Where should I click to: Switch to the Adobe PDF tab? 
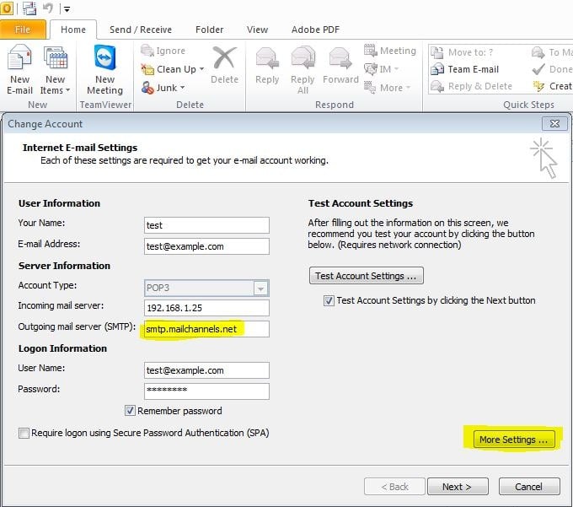click(315, 30)
